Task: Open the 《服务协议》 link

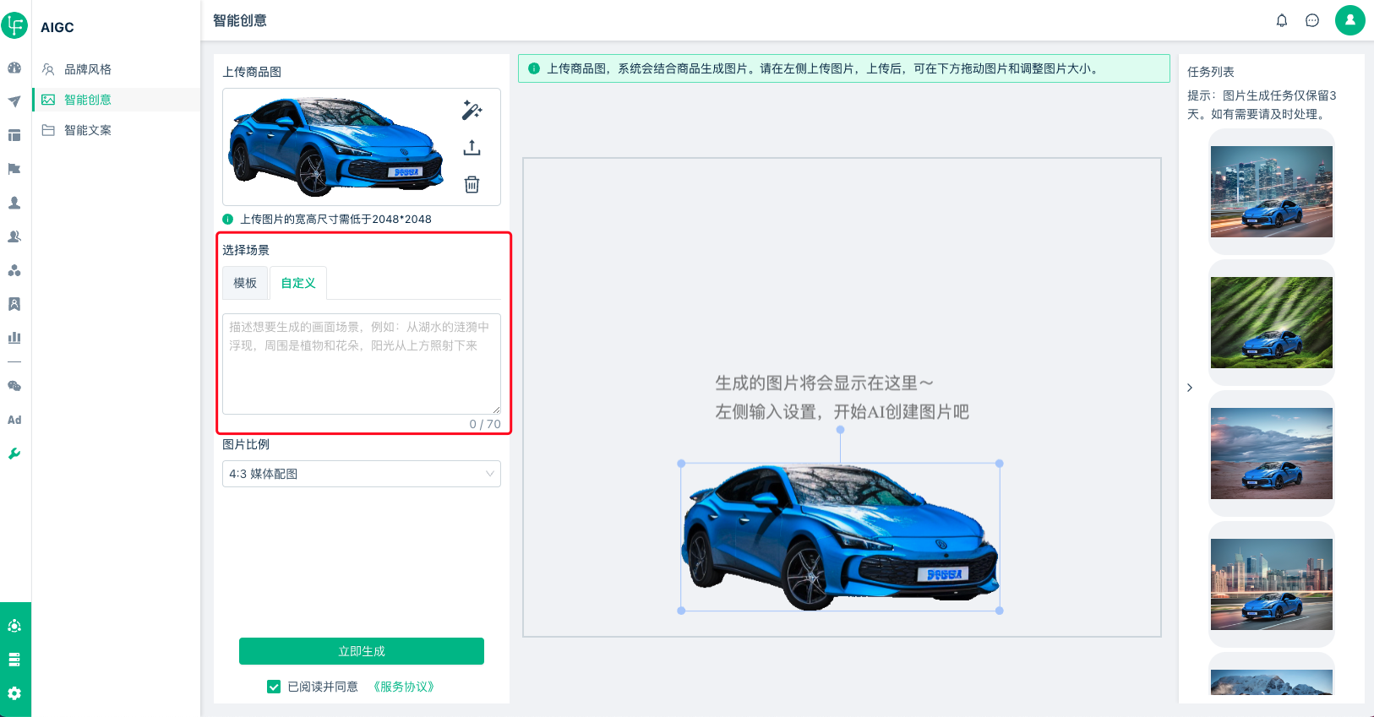Action: click(404, 687)
